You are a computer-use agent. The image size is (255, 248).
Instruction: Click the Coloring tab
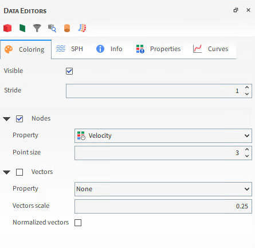tap(26, 49)
